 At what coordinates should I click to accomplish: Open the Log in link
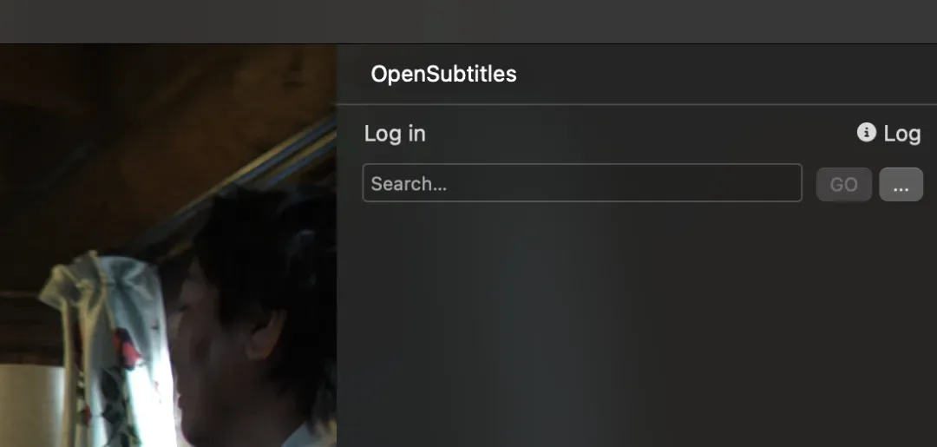tap(395, 134)
